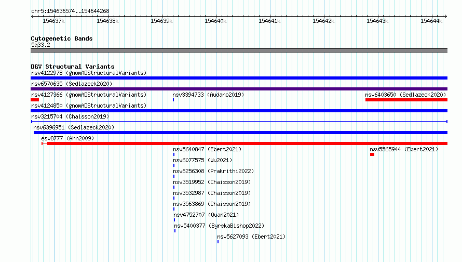Click the DGV Structural Variants track title
This screenshot has height=262, width=462.
point(73,67)
